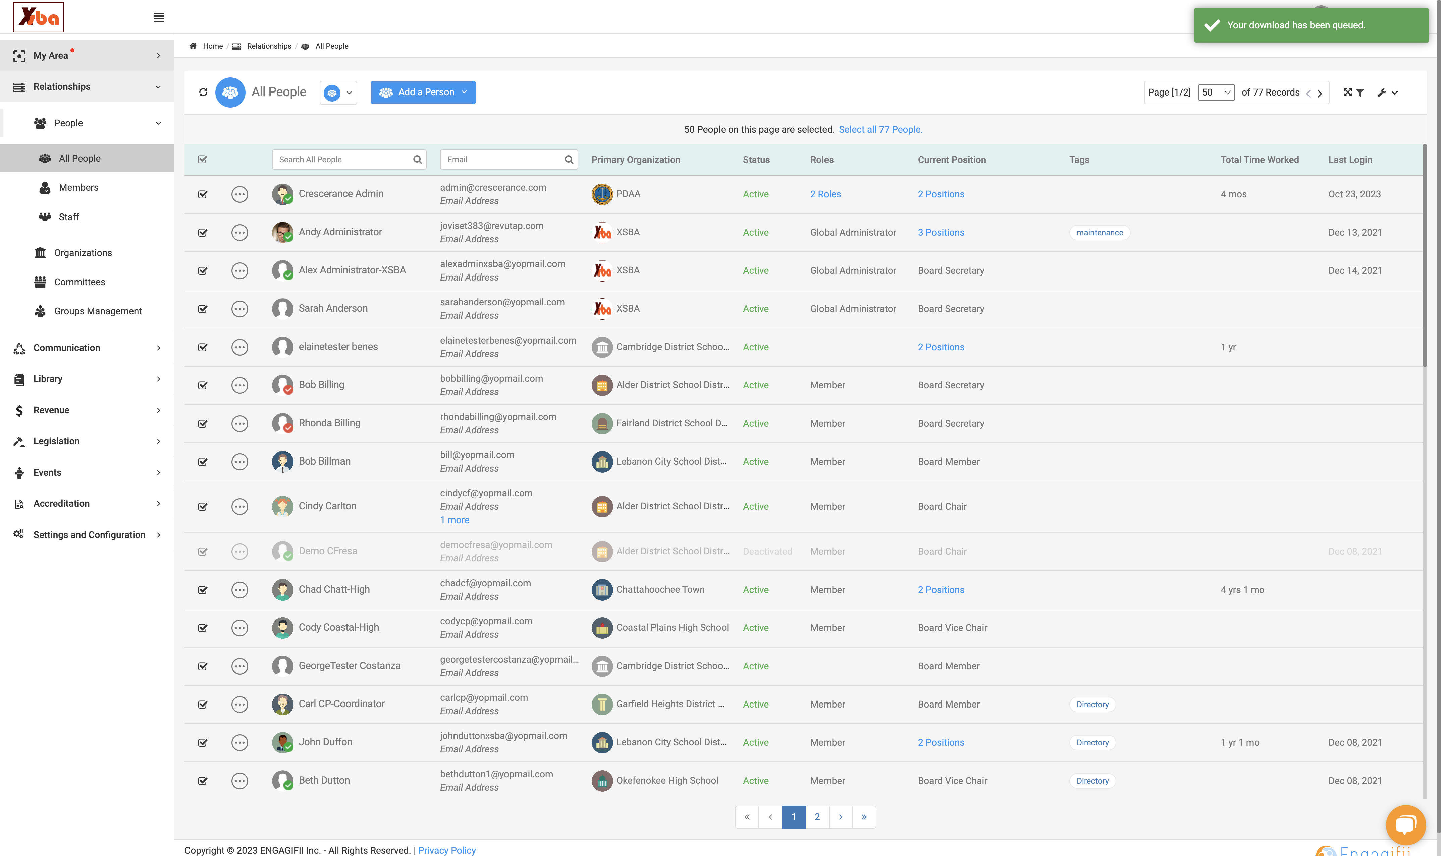Open the All People view selector dropdown
This screenshot has width=1441, height=856.
pyautogui.click(x=338, y=93)
